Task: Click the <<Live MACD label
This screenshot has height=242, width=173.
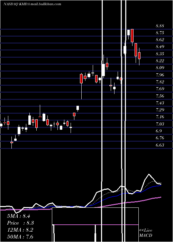Action: 146,233
